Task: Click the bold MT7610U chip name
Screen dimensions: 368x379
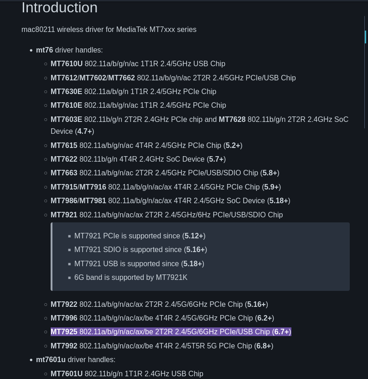Action: click(x=67, y=64)
